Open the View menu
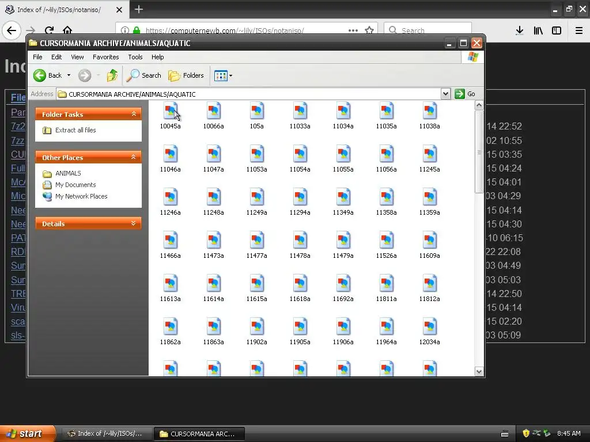Viewport: 590px width, 442px height. point(77,57)
